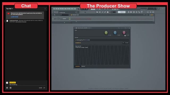Open the browser view from the toolbar
170x95 pixels.
(x=139, y=12)
